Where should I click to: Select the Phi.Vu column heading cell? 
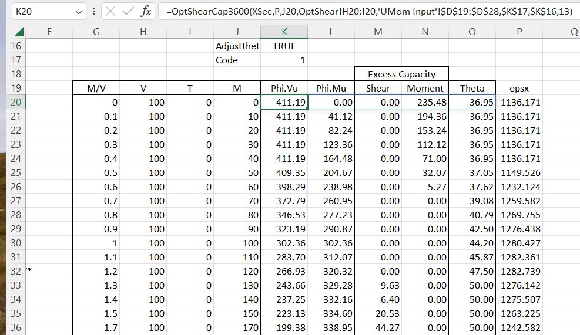284,88
